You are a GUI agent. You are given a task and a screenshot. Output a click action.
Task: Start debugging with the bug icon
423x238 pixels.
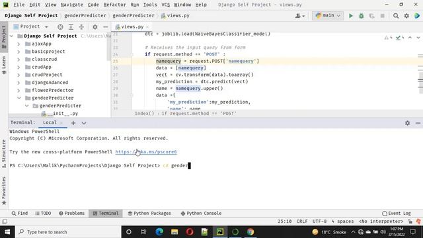pos(362,16)
